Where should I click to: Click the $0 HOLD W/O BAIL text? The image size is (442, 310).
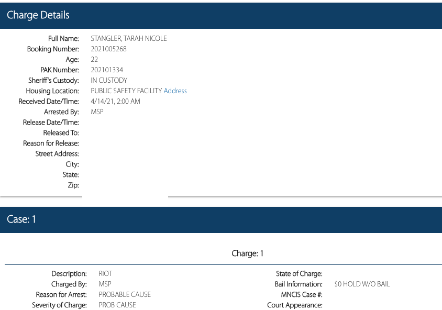click(x=362, y=284)
